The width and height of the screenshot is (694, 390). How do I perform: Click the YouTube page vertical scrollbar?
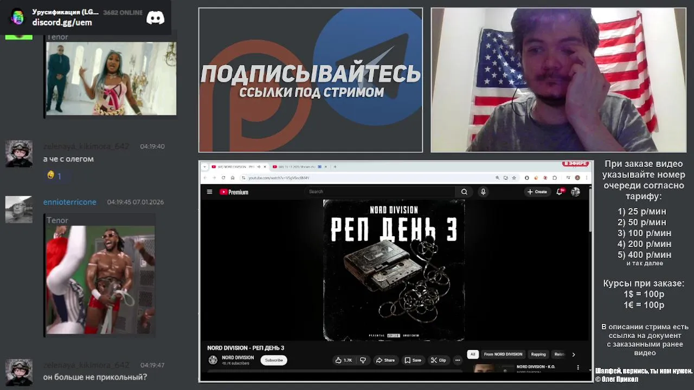(x=590, y=211)
